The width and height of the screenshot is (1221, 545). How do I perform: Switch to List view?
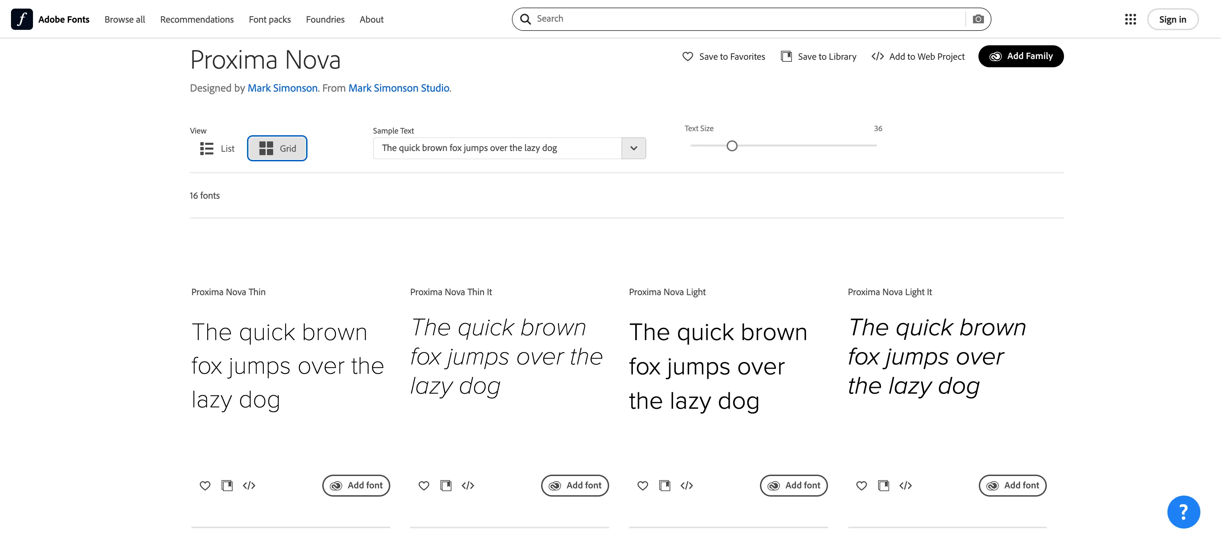tap(217, 148)
